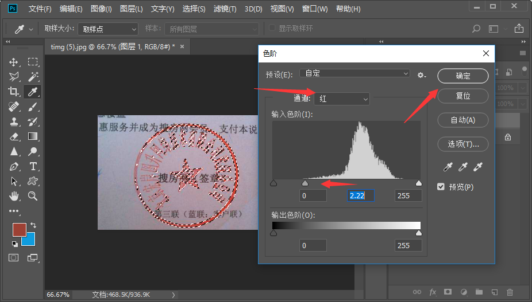Click the foreground color swatch

point(20,230)
